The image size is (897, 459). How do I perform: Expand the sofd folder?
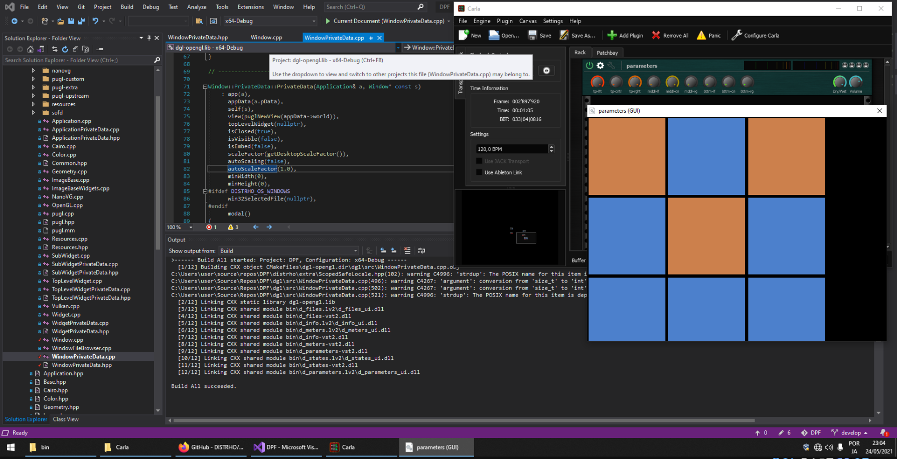point(34,113)
